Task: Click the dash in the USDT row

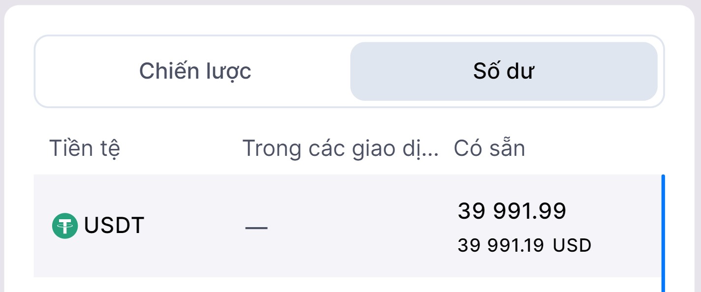Action: click(x=256, y=228)
